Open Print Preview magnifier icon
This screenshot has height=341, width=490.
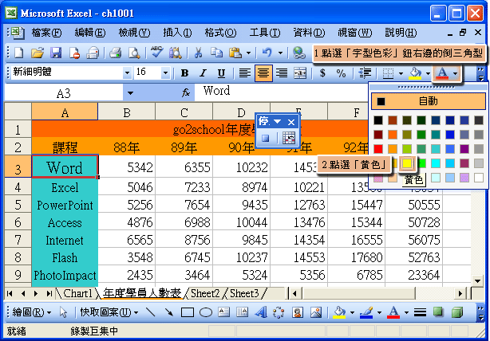point(134,53)
